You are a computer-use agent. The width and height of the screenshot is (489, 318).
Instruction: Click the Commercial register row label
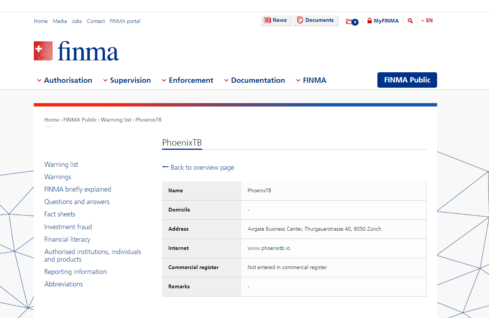[x=194, y=267]
